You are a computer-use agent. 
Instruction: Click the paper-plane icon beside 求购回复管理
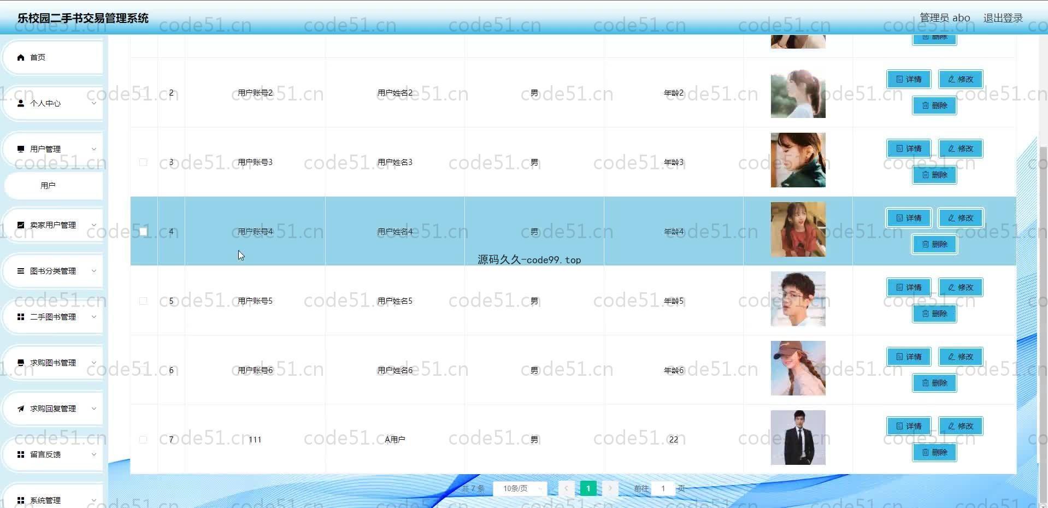tap(21, 409)
